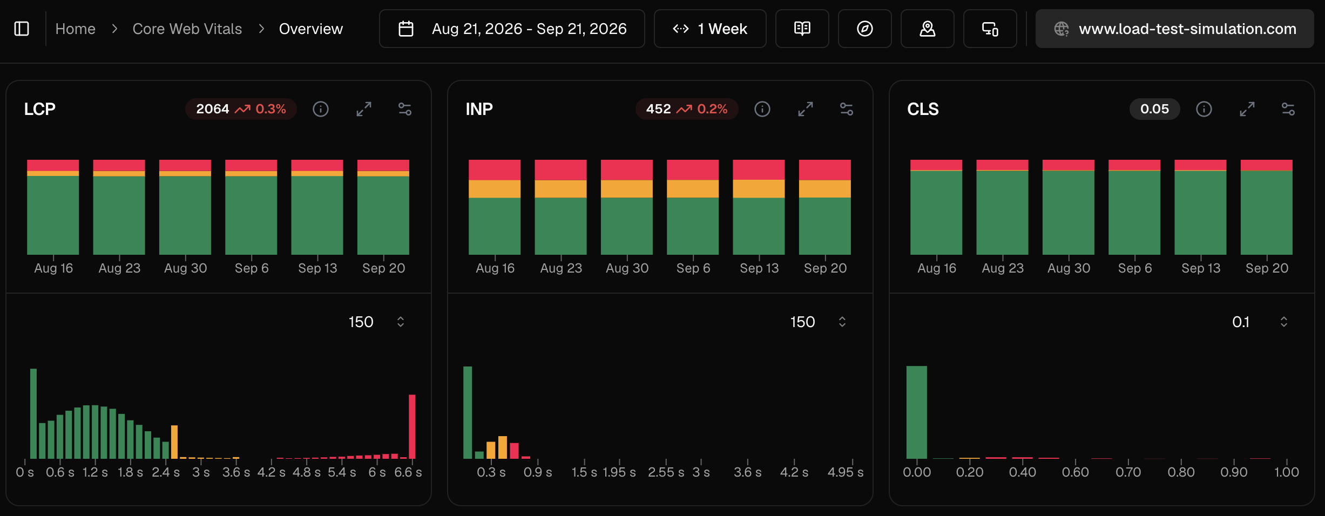Show CLS info icon
1325x516 pixels.
(1204, 109)
